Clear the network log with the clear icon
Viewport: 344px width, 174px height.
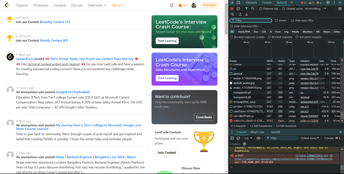(238, 9)
